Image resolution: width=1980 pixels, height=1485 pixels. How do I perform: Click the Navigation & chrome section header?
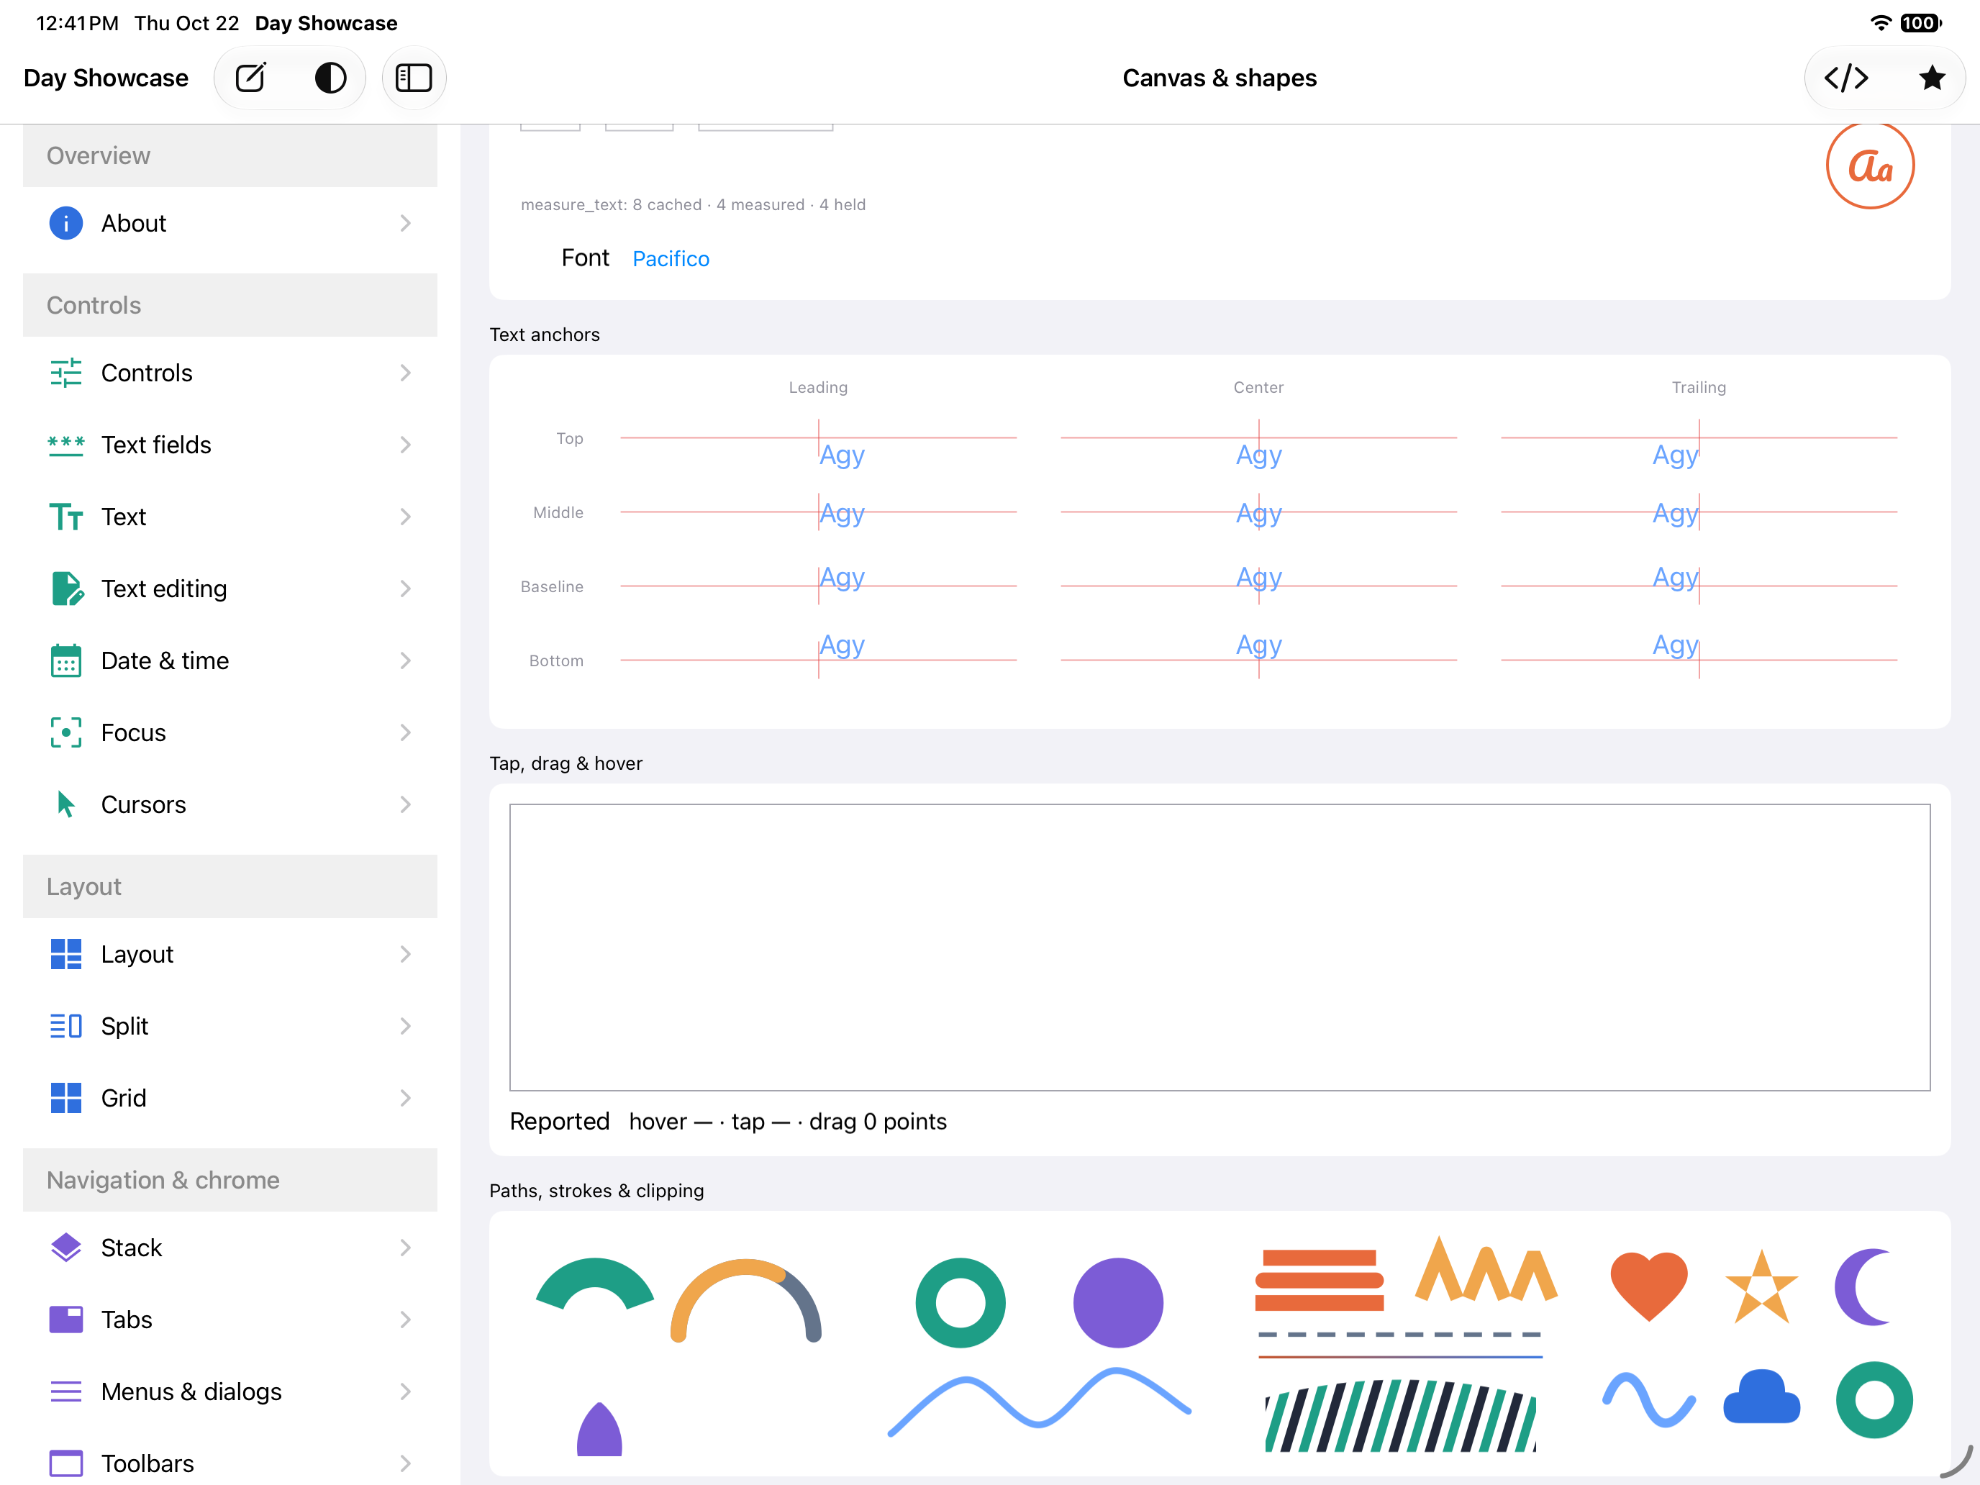tap(230, 1180)
